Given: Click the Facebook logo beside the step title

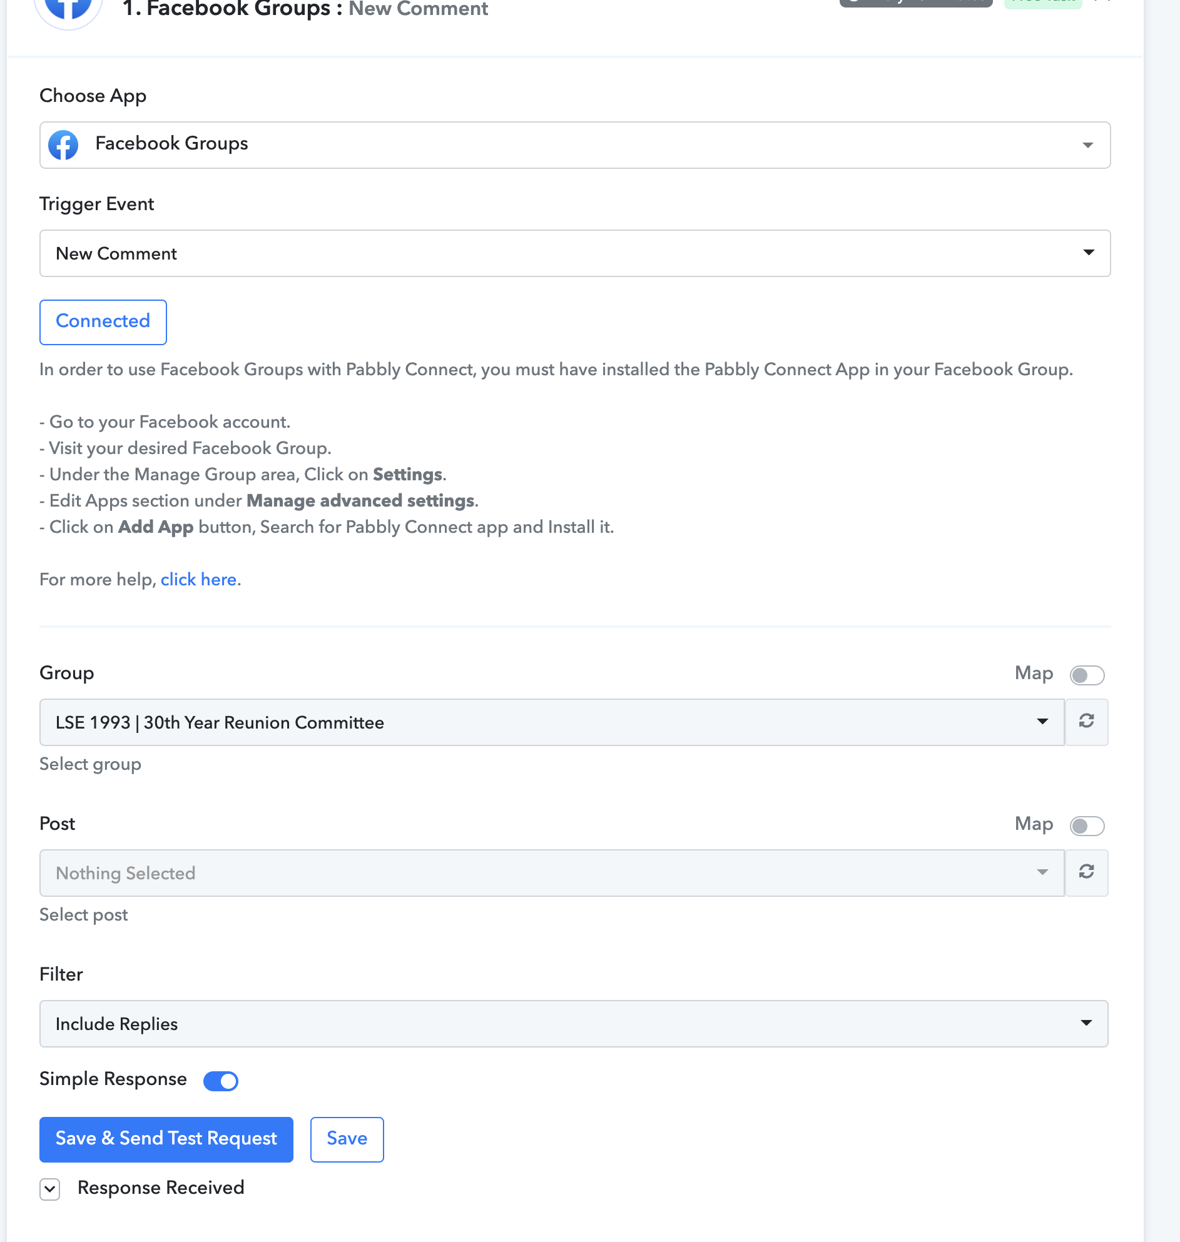Looking at the screenshot, I should 68,9.
